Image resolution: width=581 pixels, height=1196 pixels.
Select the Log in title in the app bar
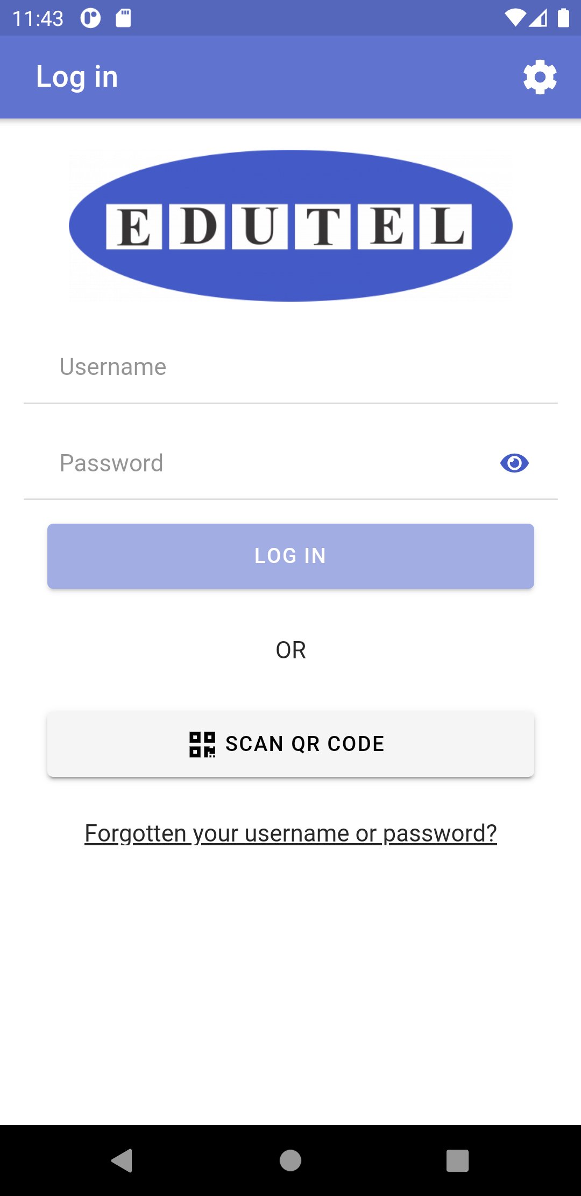click(77, 77)
